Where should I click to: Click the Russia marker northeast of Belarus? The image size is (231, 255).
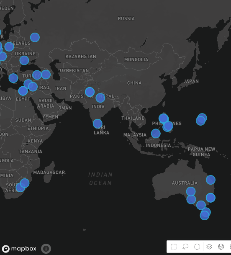(35, 37)
